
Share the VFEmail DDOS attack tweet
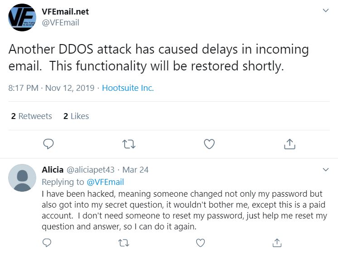(x=290, y=144)
